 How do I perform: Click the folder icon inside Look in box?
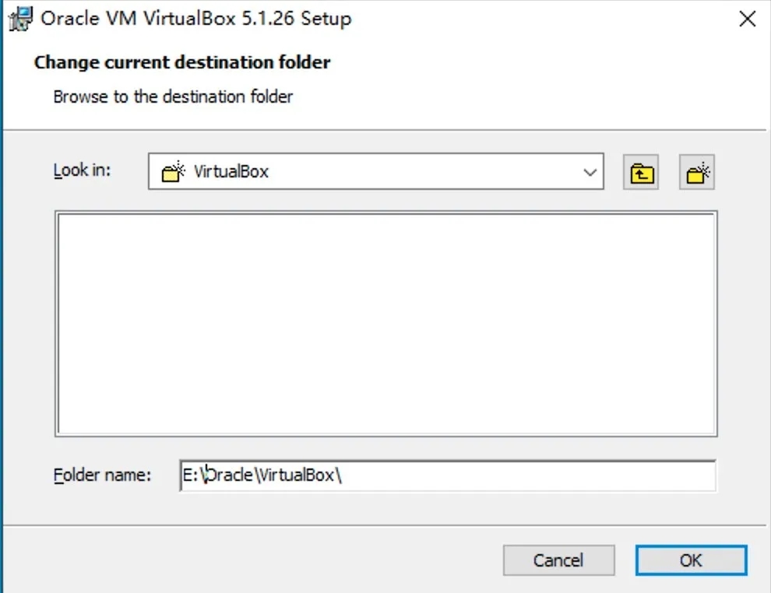(171, 172)
